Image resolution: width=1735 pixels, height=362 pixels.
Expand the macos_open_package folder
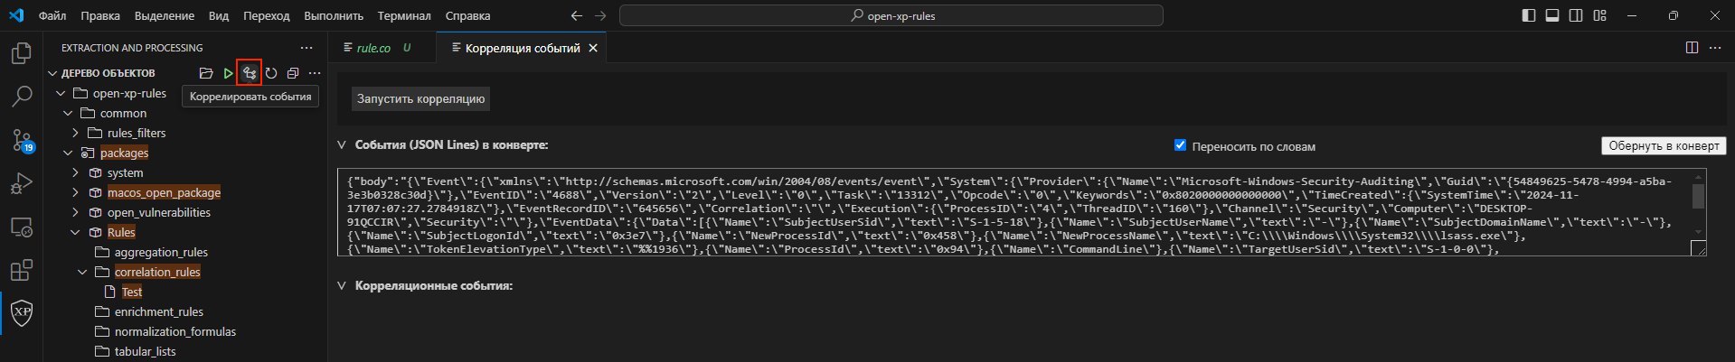click(75, 192)
